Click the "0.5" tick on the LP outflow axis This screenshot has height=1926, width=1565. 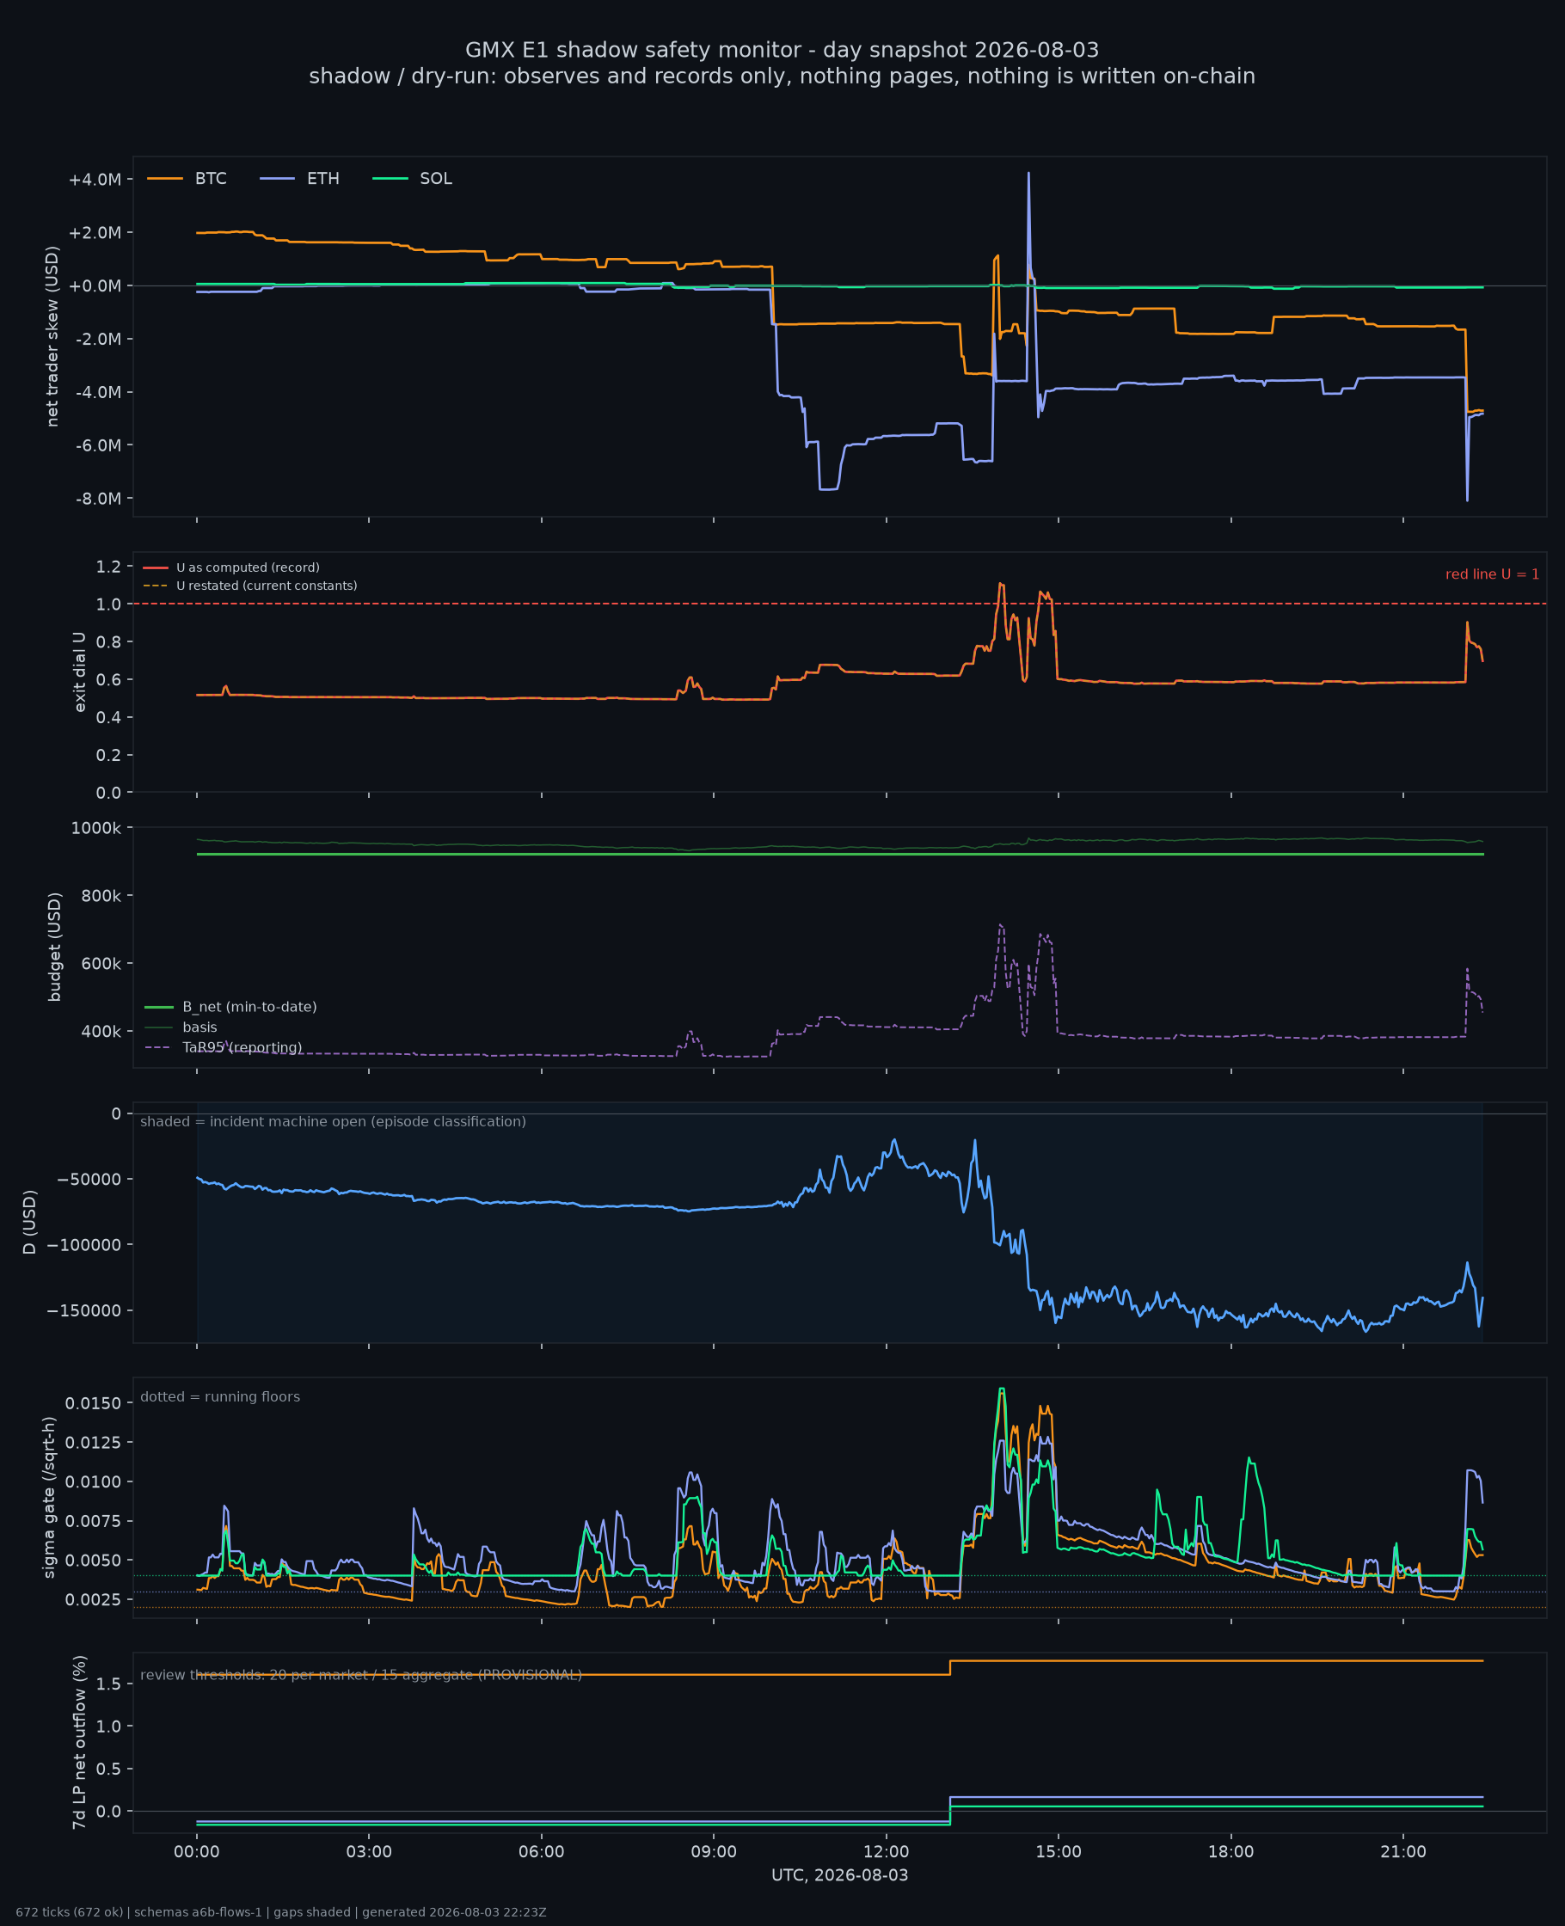coord(108,1770)
